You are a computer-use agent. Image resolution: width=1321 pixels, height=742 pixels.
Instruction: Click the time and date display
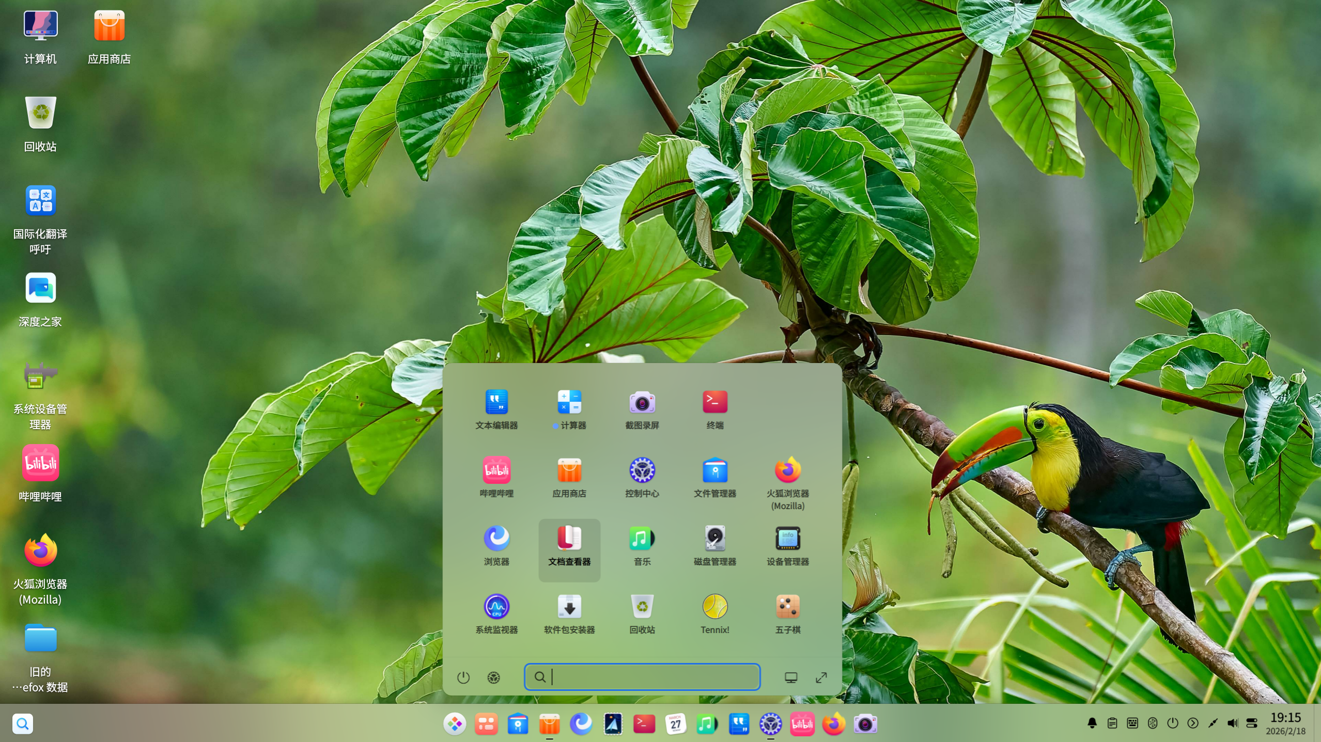coord(1285,723)
